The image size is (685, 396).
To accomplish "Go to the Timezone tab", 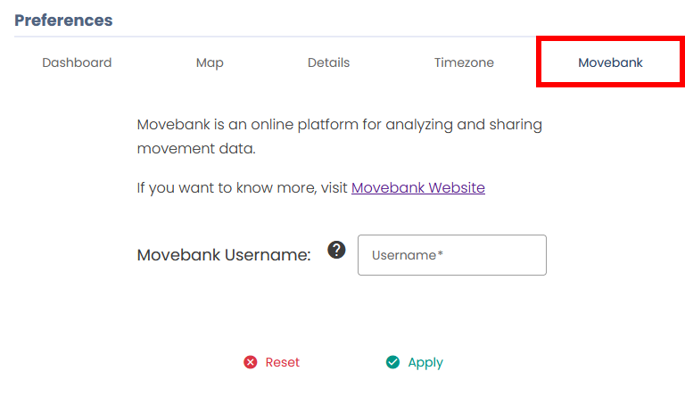I will point(464,62).
